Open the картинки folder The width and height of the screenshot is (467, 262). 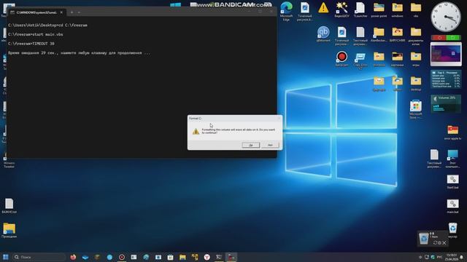(x=397, y=58)
